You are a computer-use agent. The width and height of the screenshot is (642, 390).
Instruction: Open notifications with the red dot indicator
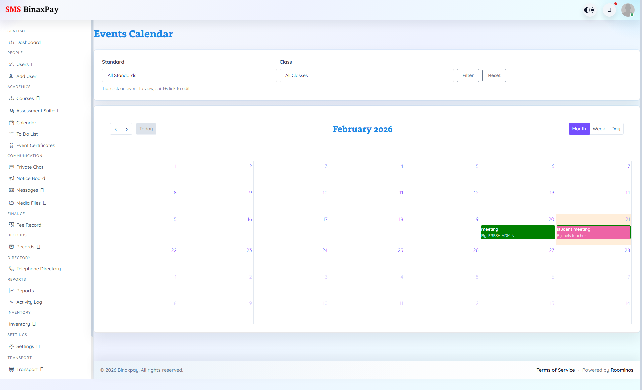[609, 10]
